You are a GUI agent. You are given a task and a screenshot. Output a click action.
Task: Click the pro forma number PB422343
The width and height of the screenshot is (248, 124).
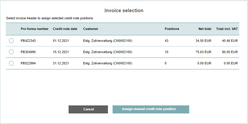pos(28,41)
